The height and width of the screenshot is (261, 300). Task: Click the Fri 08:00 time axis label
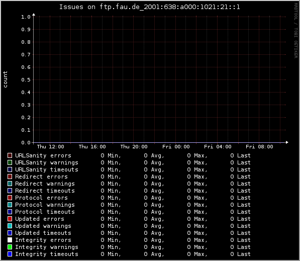click(259, 147)
